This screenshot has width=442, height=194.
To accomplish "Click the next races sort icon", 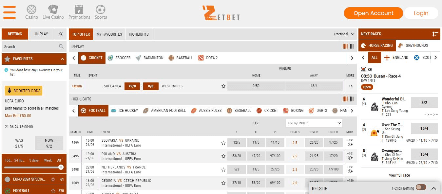I will pos(435,34).
